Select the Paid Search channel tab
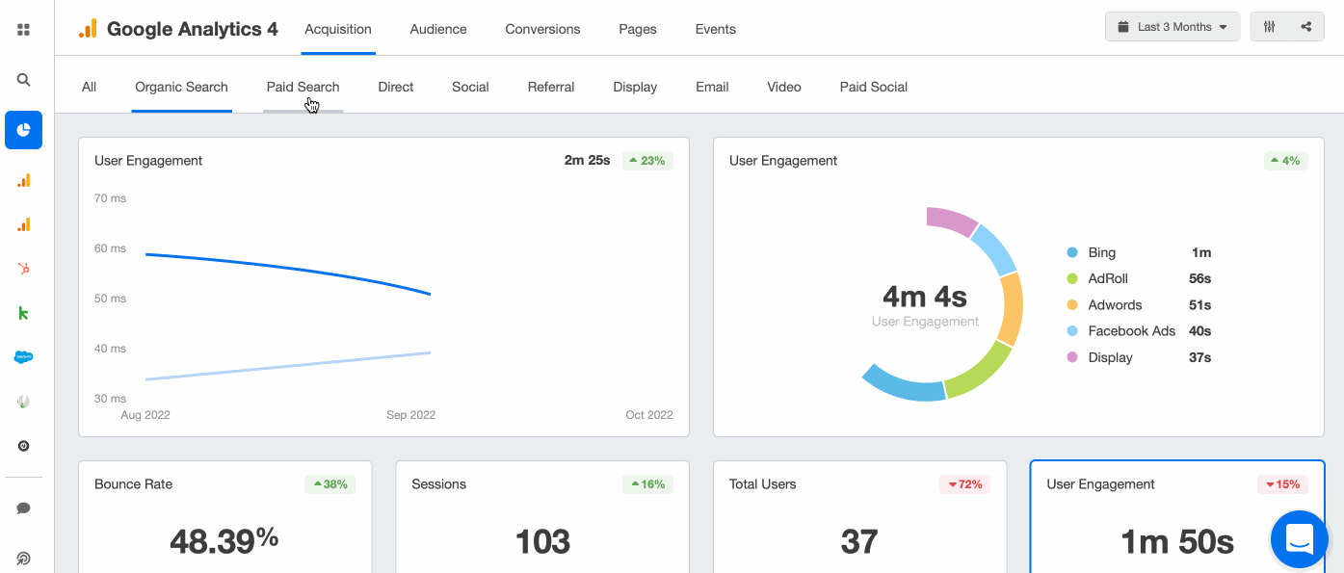The image size is (1344, 573). pos(303,87)
